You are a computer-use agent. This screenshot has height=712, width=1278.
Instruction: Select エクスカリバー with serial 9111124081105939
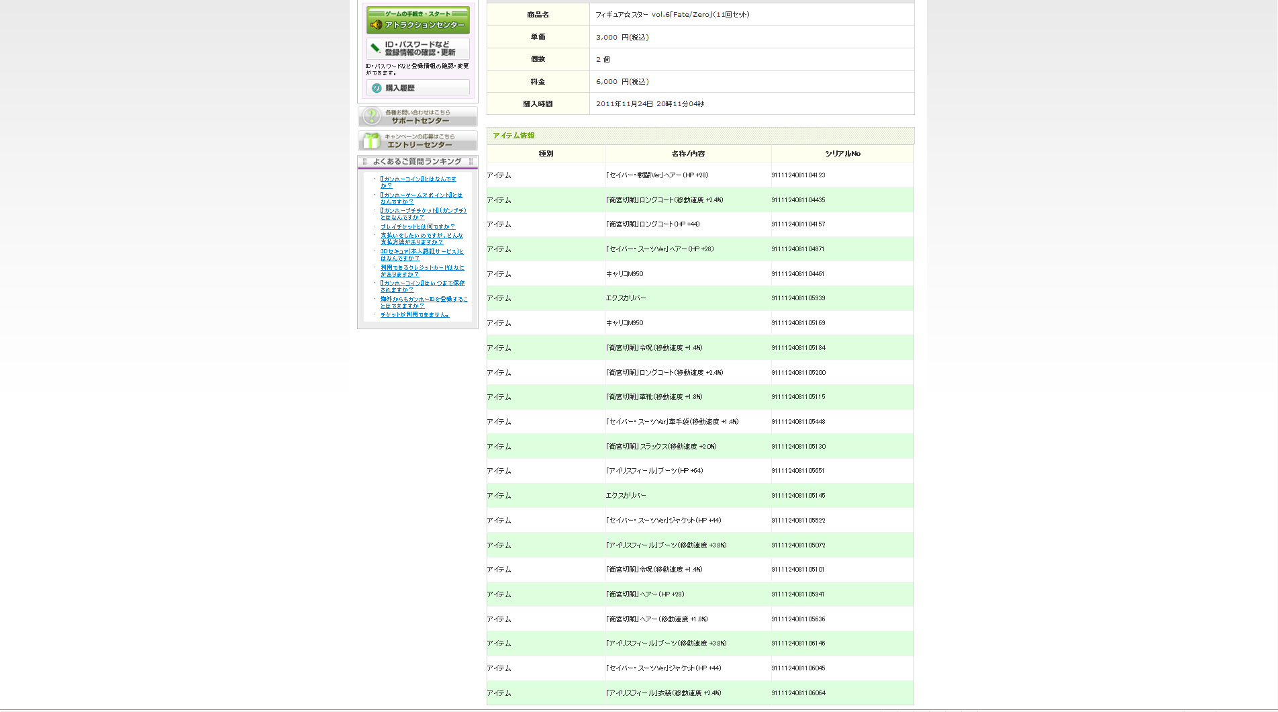click(626, 298)
